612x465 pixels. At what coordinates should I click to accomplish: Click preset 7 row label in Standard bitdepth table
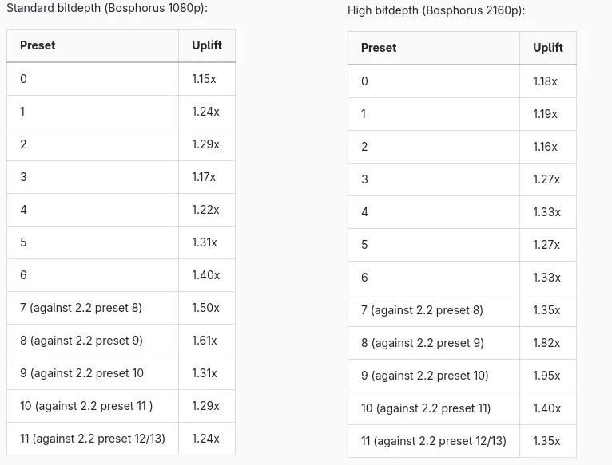pos(81,308)
